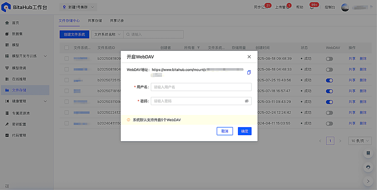Open 专属资源池 in the sidebar
Viewport: 377px width, 190px height.
tap(25, 113)
